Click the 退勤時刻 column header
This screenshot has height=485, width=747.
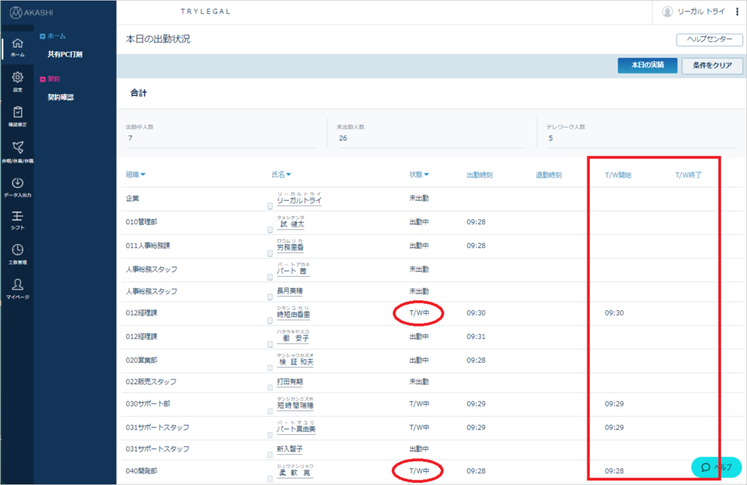click(x=549, y=175)
